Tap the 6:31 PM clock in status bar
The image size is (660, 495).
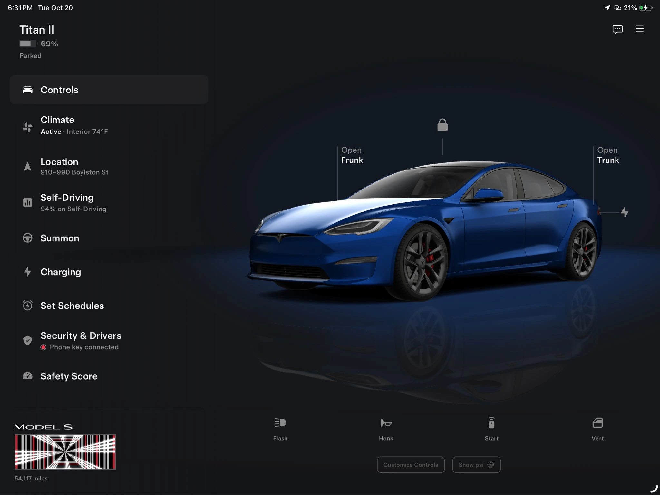click(x=20, y=8)
